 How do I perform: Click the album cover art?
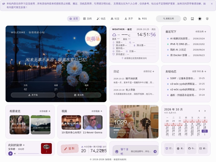click(46, 148)
